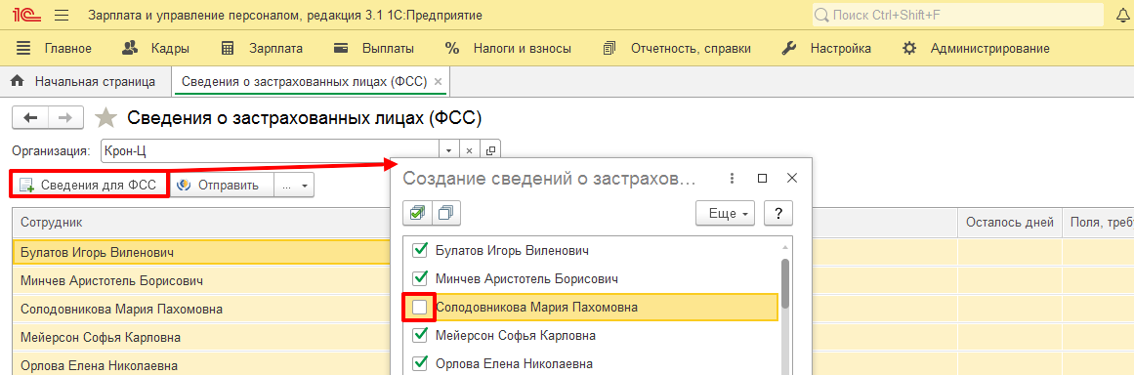The width and height of the screenshot is (1134, 375).
Task: Select Булатов Игорь Виленович in the main list
Action: click(202, 252)
